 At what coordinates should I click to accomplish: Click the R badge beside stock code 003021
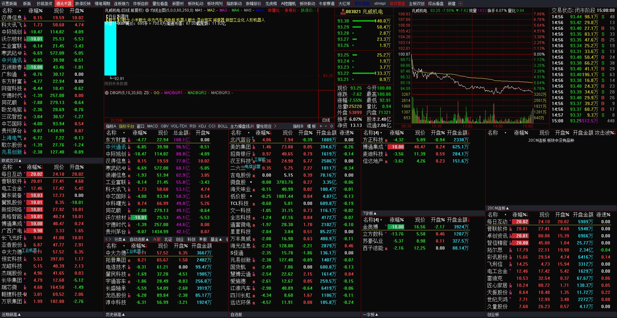pos(343,12)
